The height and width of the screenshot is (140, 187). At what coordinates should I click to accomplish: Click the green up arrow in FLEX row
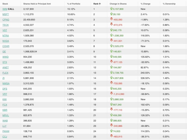click(x=111, y=73)
